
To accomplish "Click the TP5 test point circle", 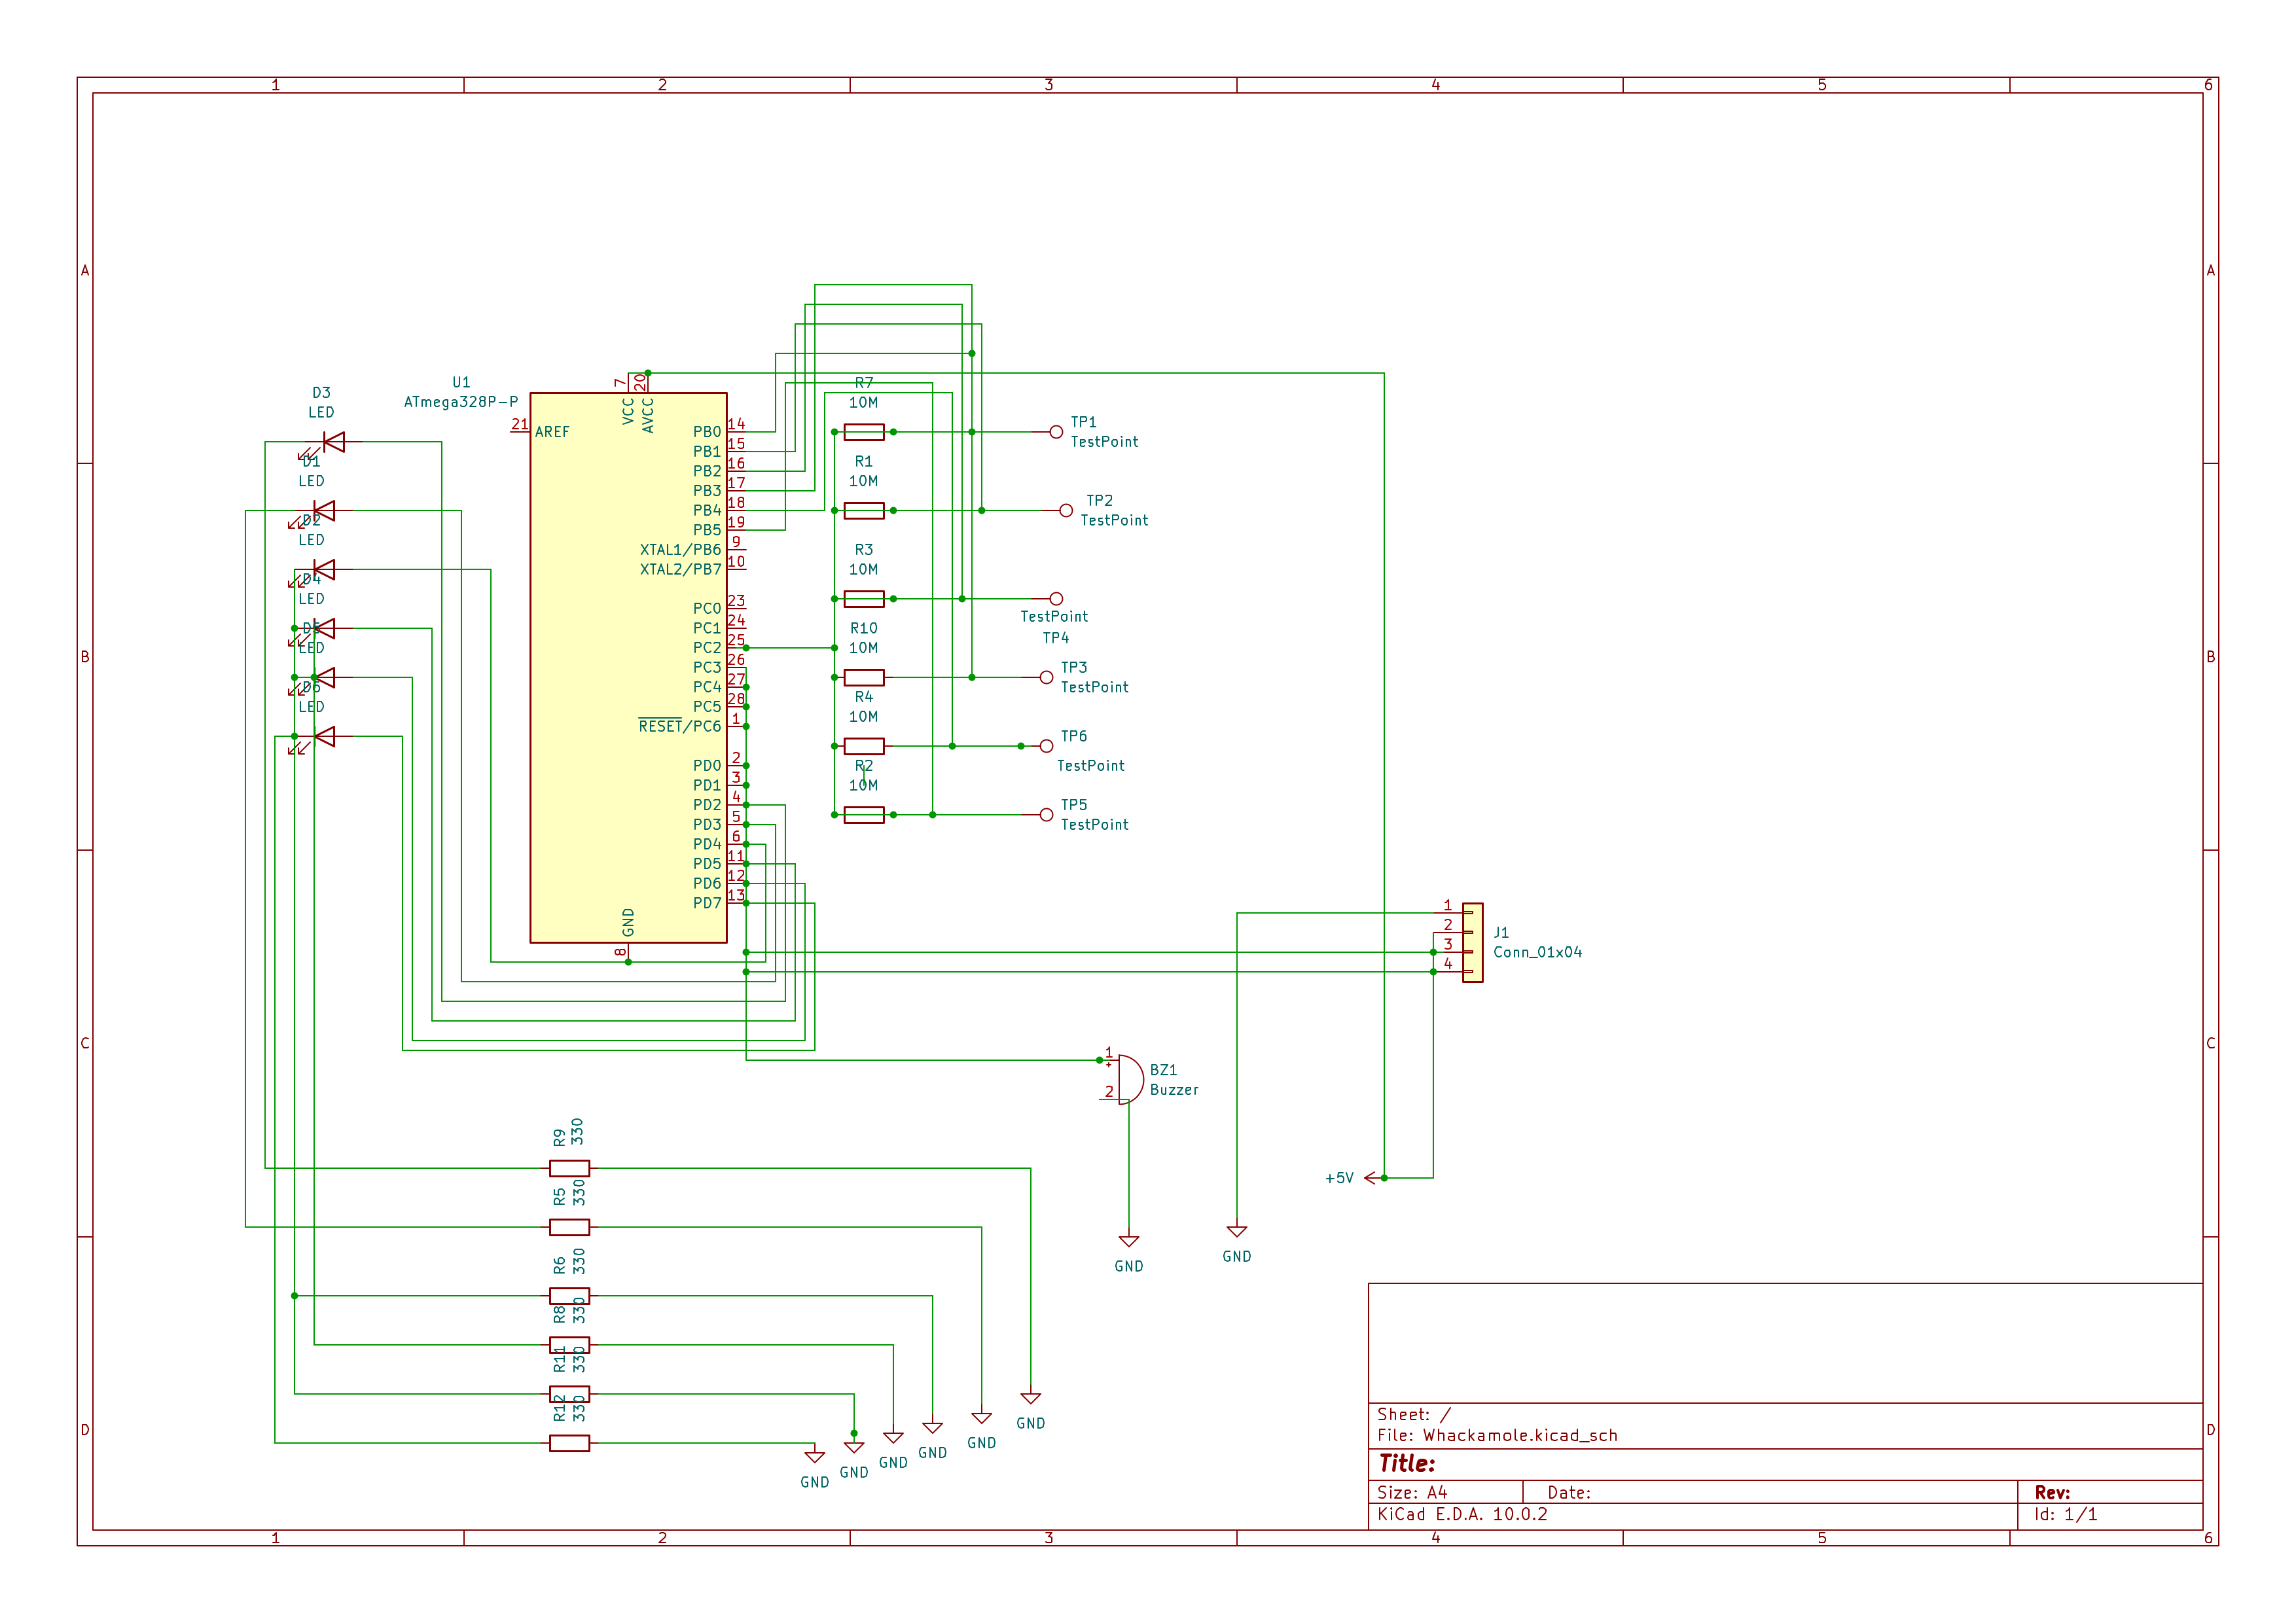I will pyautogui.click(x=1046, y=815).
